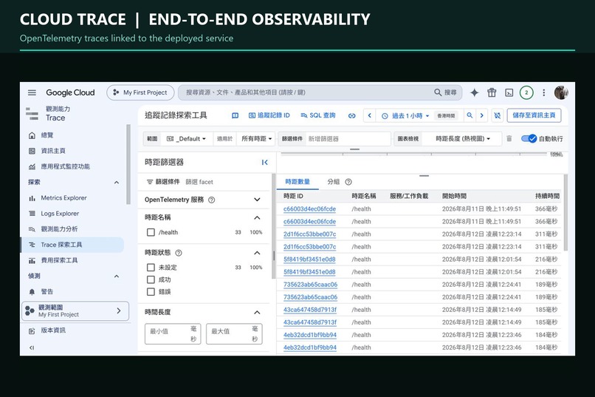Screen dimensions: 595x397
Task: Collapse the 探索 sidebar group
Action: [117, 183]
